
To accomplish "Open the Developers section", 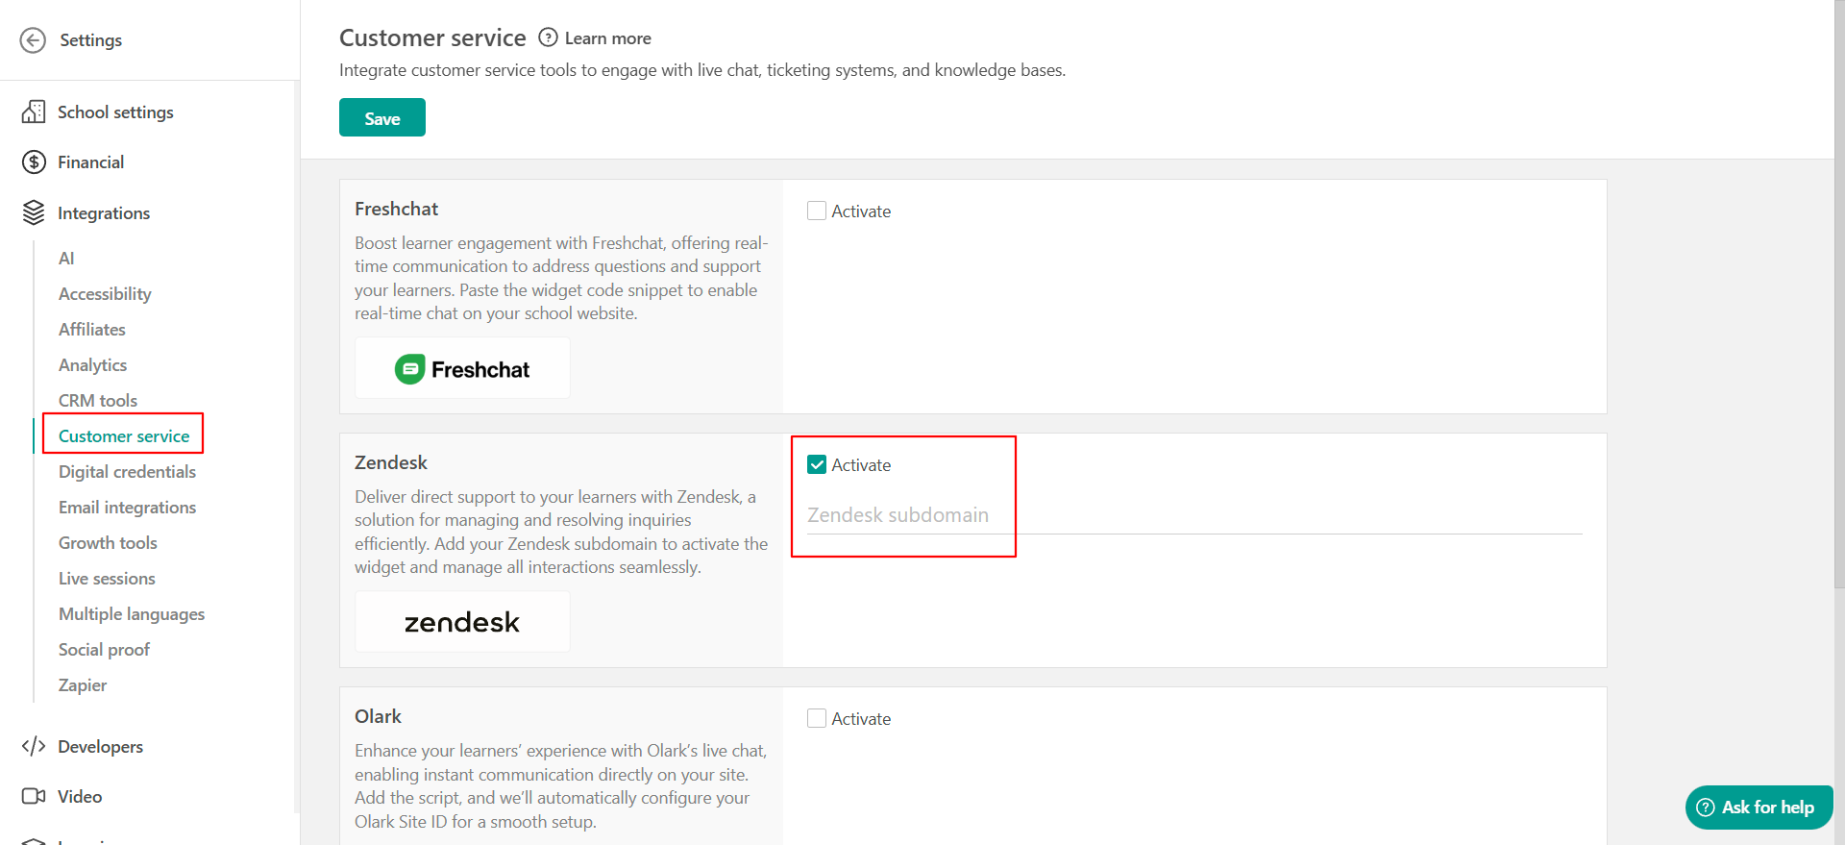I will tap(100, 746).
